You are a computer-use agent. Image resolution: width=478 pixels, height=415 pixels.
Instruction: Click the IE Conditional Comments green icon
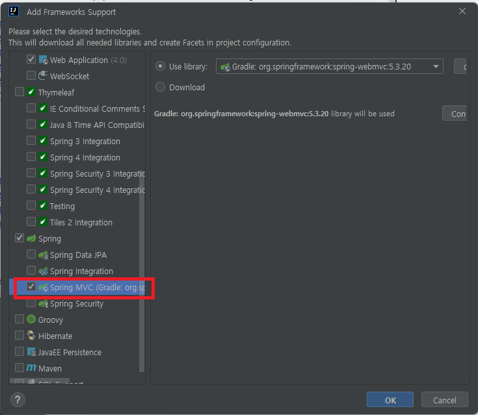[43, 108]
